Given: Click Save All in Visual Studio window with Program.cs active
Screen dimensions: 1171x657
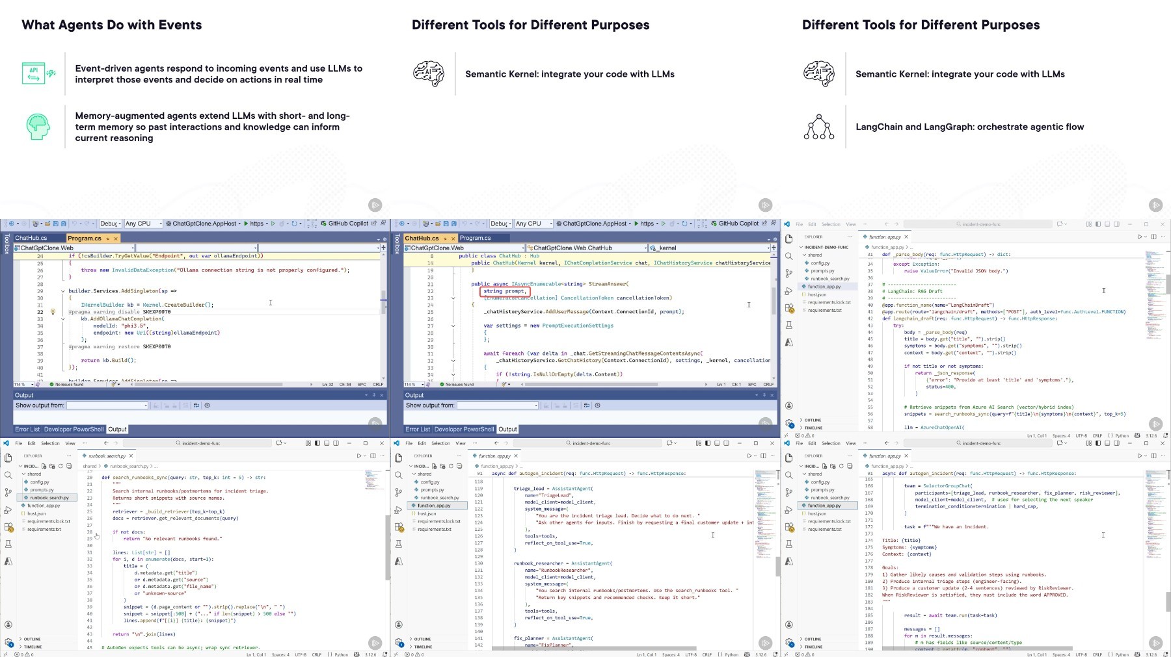Looking at the screenshot, I should point(63,224).
